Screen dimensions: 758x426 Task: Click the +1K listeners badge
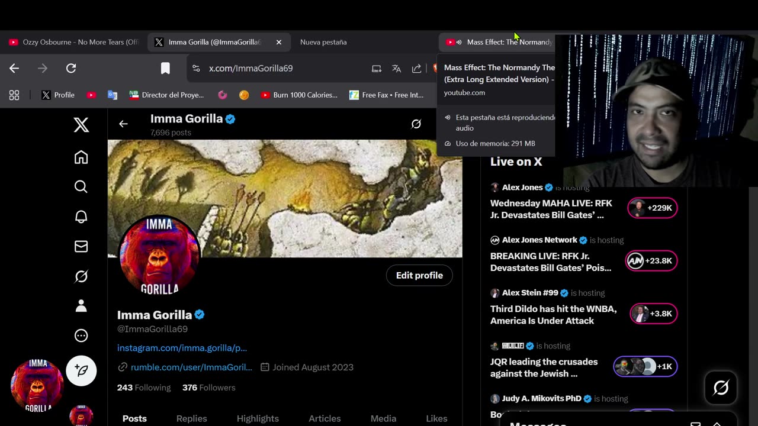tap(645, 366)
